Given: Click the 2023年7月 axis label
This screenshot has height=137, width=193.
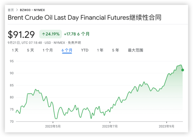Looking at the screenshot, I should [x=110, y=126].
